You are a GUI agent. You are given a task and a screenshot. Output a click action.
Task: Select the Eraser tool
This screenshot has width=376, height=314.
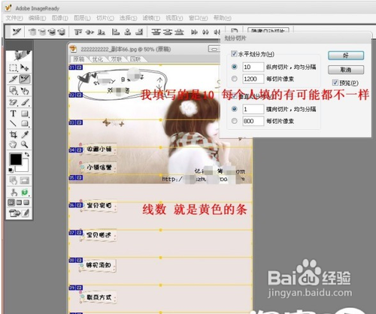13,102
